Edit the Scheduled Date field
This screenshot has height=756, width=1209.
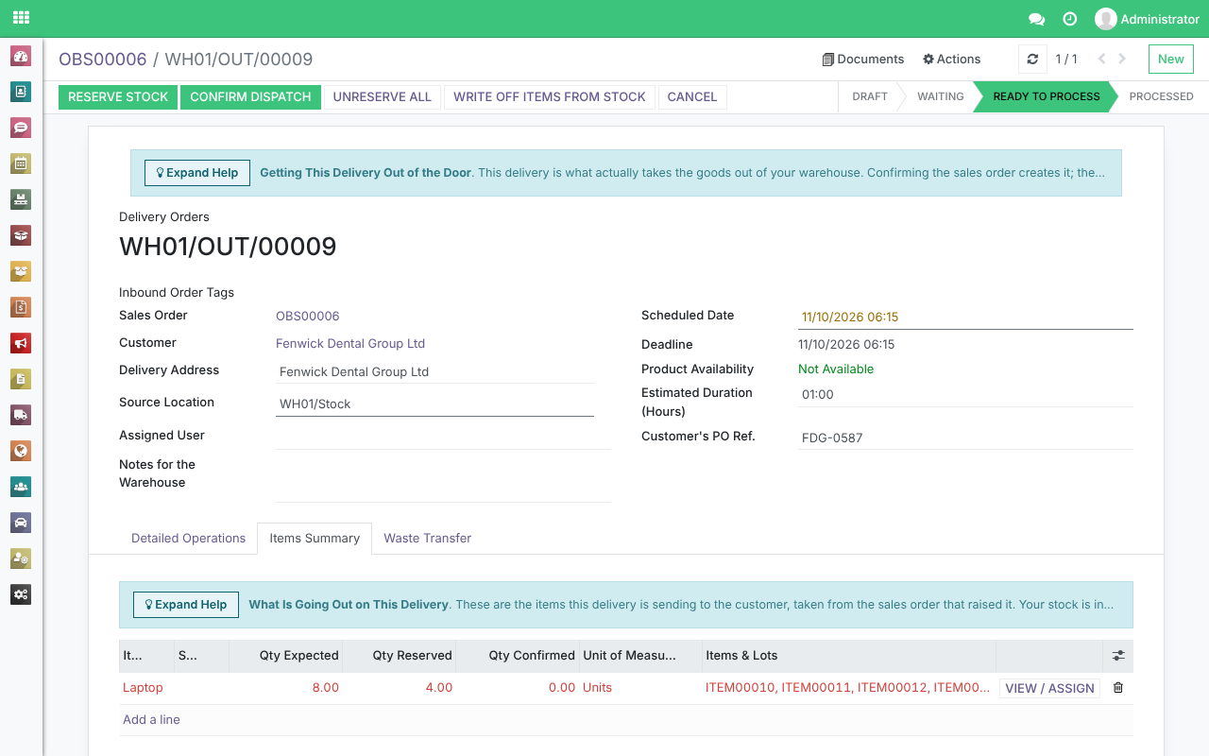(x=965, y=318)
